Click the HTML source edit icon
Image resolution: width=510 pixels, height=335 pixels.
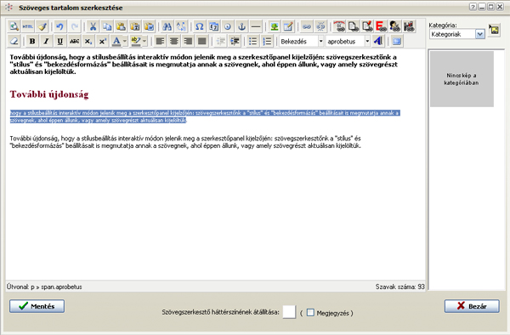click(28, 26)
